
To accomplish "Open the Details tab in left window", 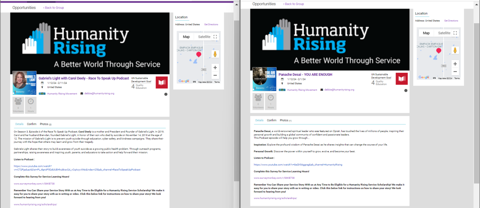I will pos(19,124).
